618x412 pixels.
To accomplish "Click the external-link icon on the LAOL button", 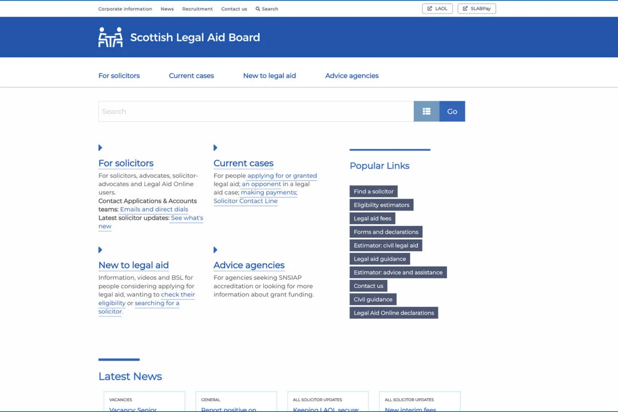I will (x=429, y=8).
